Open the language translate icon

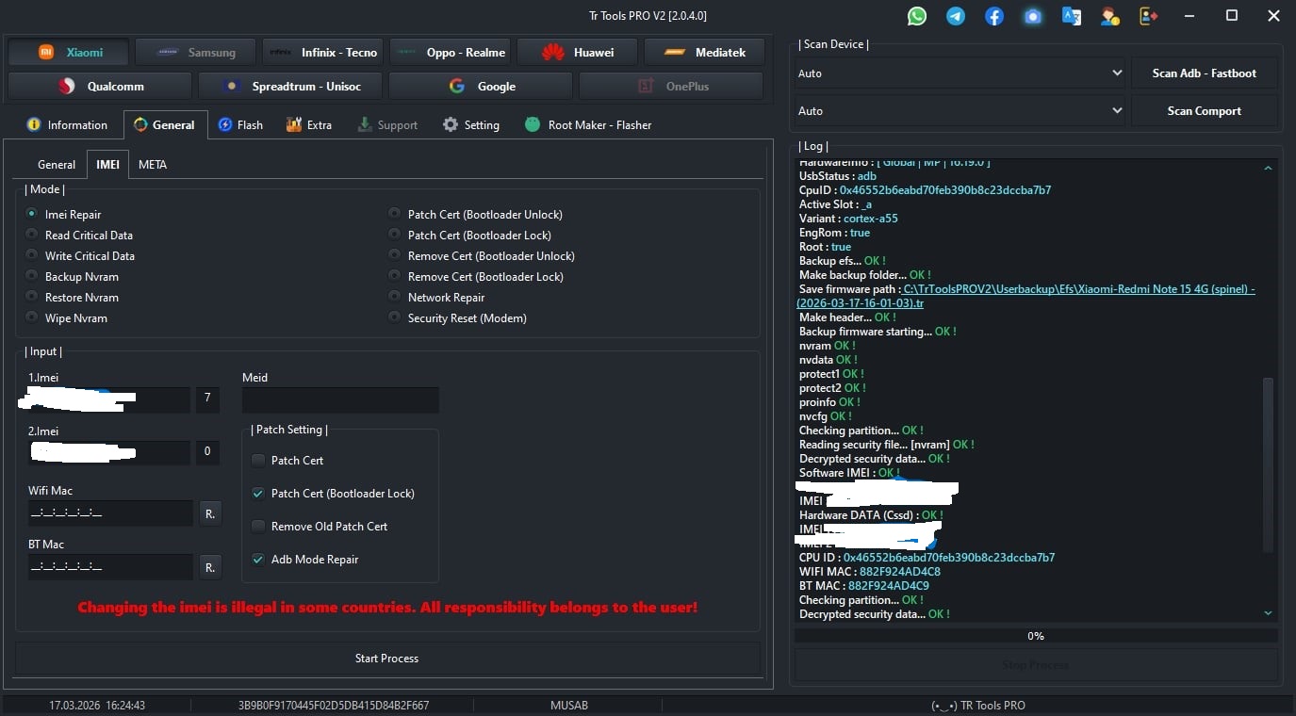click(x=1072, y=16)
